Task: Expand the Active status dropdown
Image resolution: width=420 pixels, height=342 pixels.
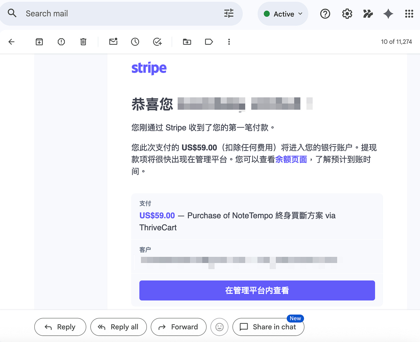Action: (283, 14)
